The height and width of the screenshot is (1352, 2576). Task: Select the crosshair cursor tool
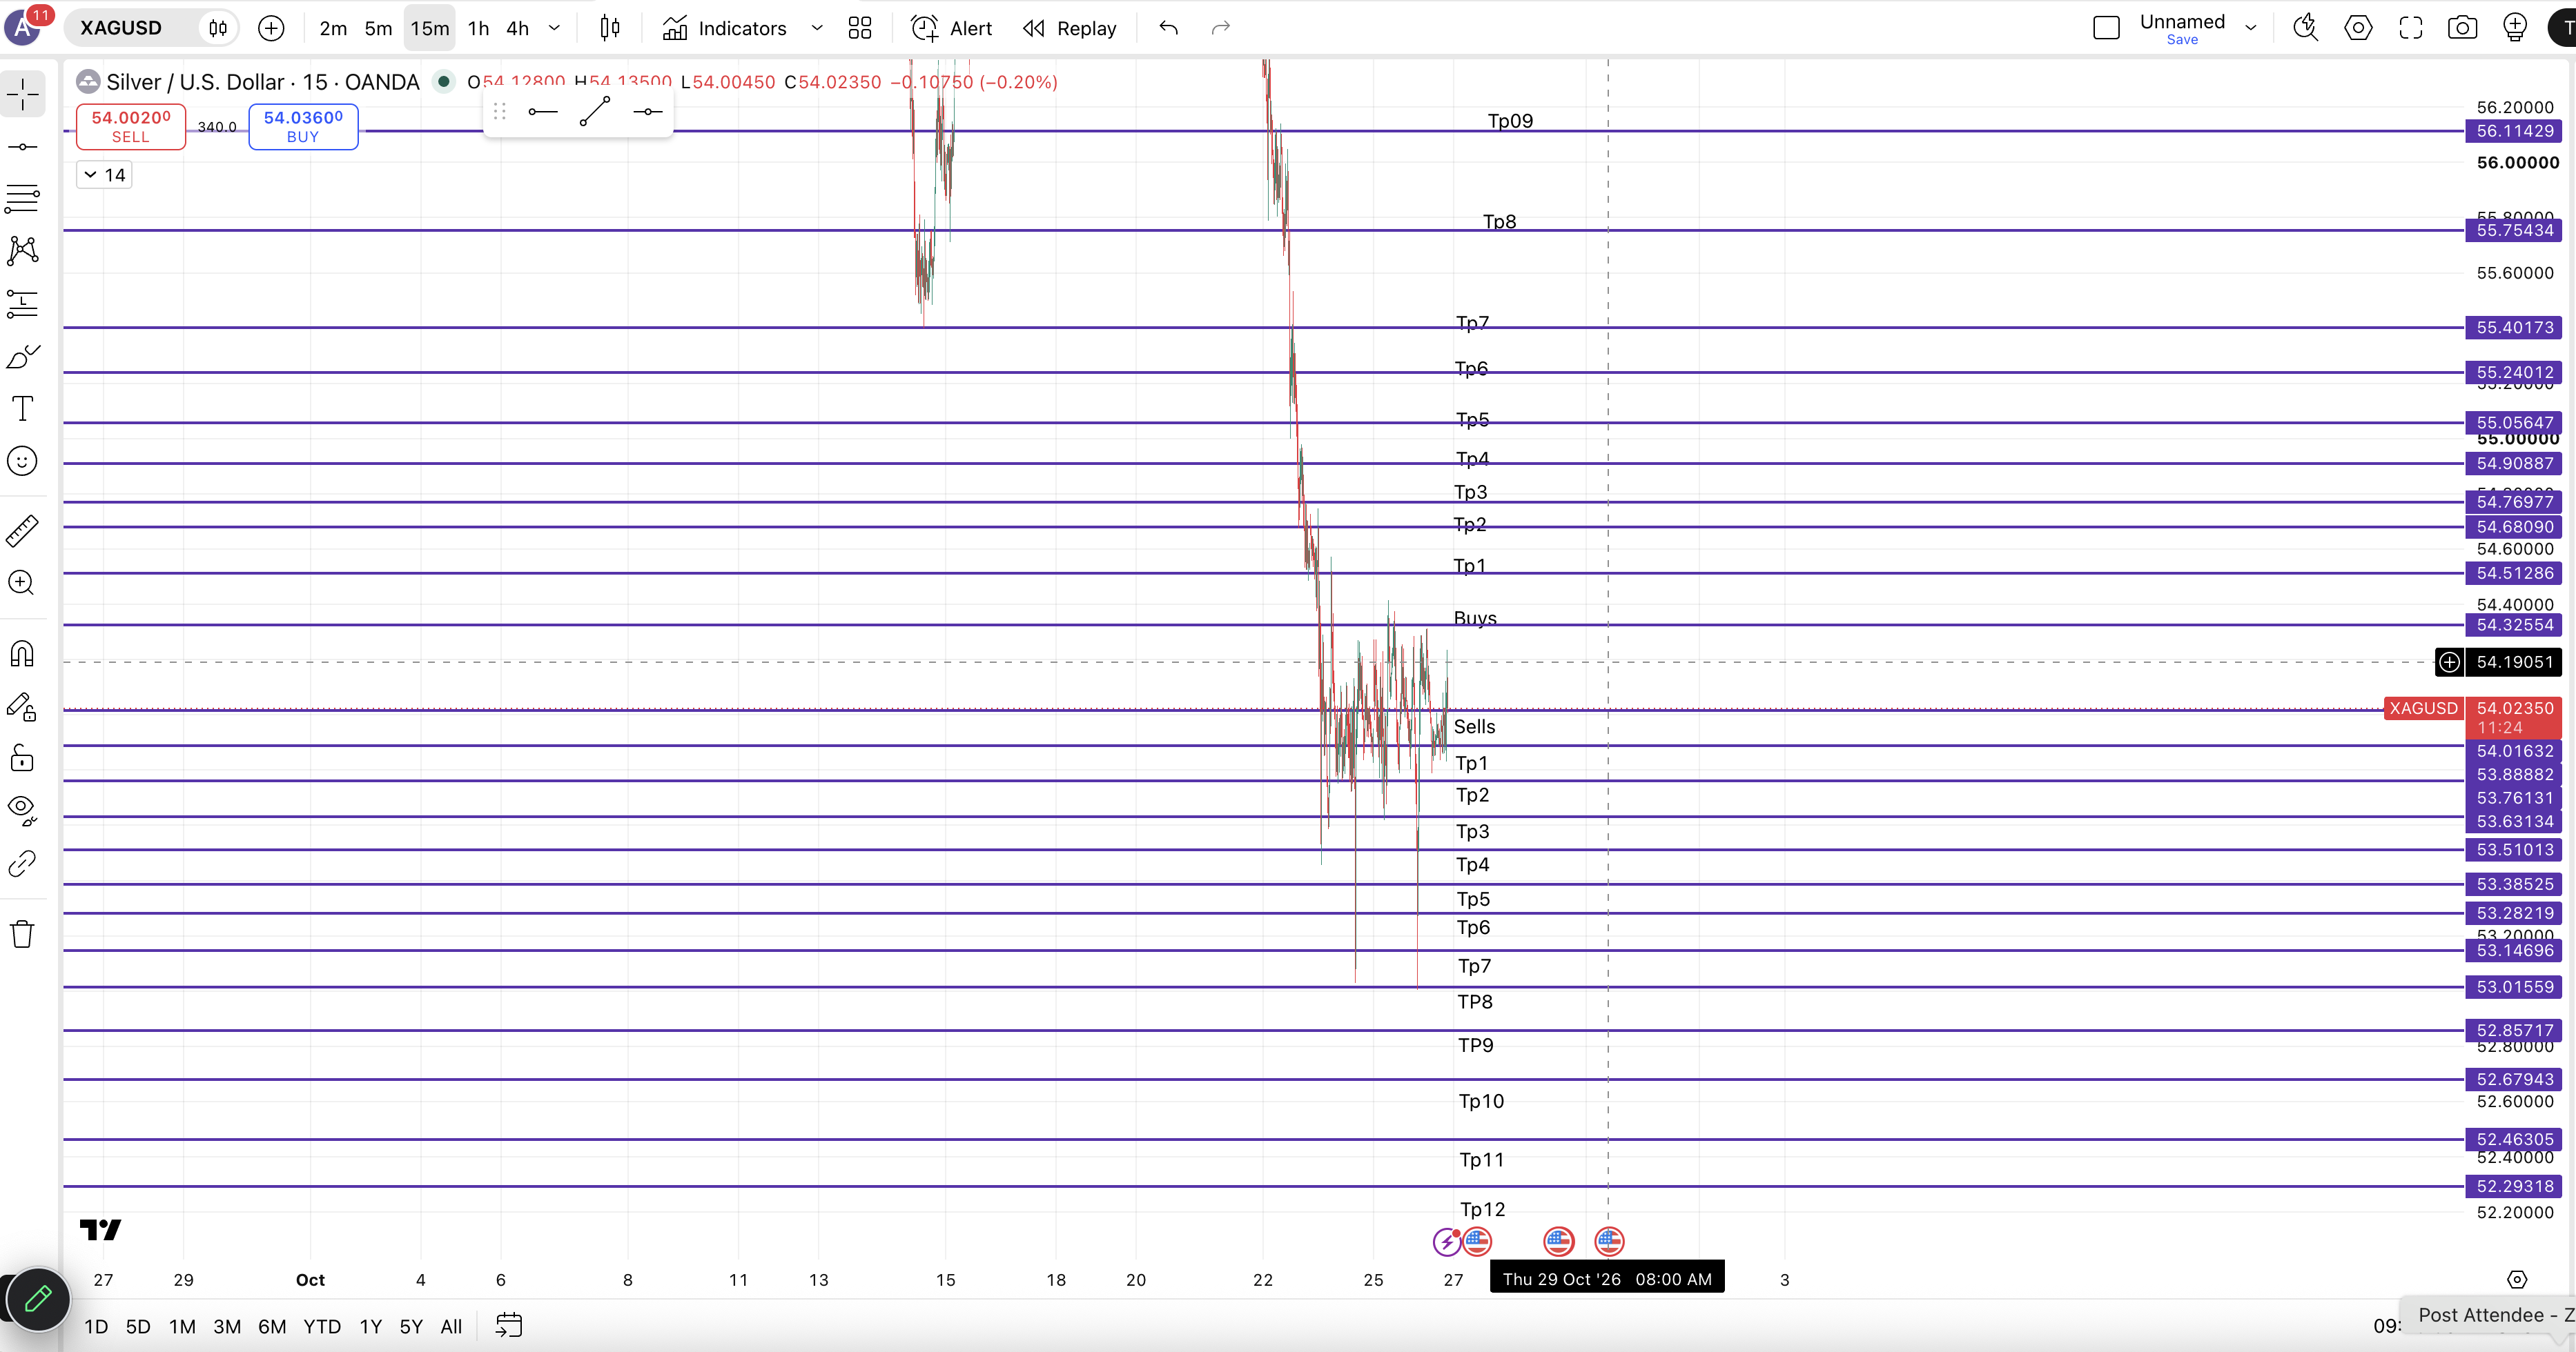coord(22,94)
